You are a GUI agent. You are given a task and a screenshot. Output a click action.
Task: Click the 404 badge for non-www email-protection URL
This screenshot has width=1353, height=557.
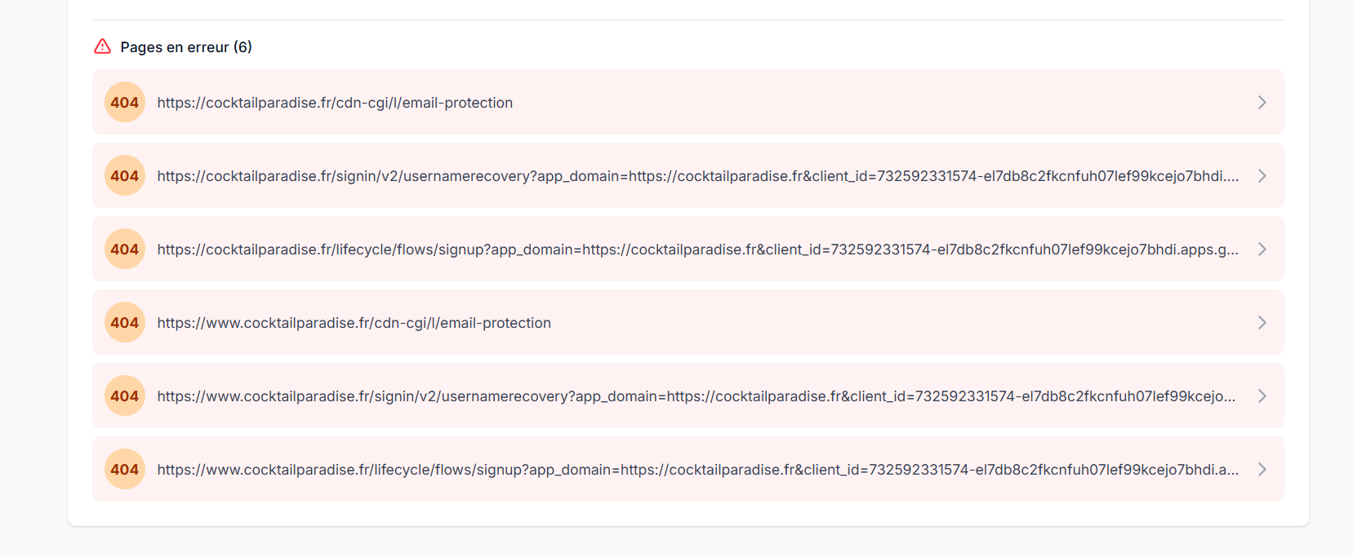coord(125,102)
